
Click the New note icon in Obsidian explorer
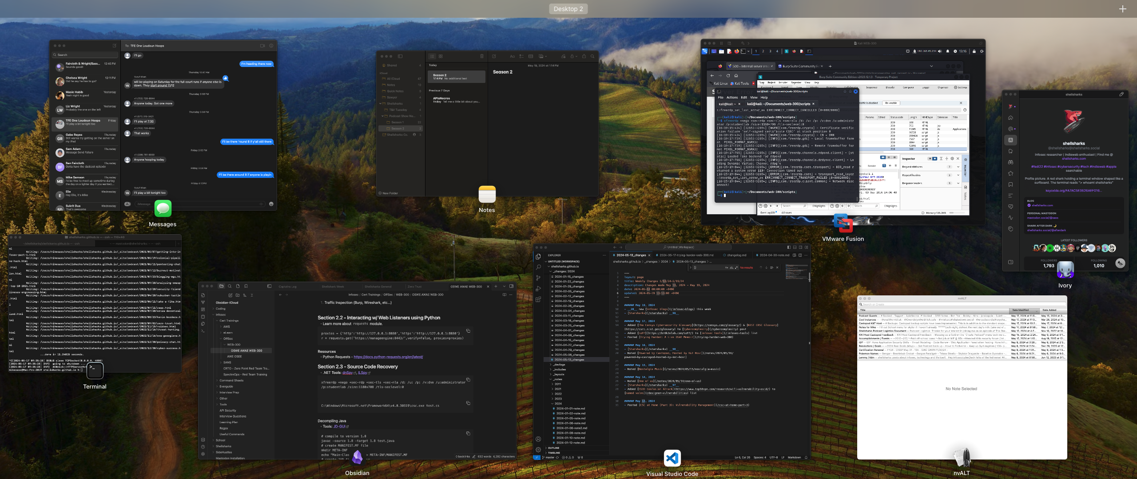pyautogui.click(x=230, y=295)
